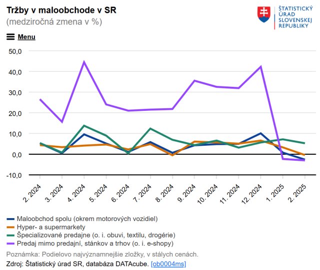Image resolution: width=320 pixels, height=270 pixels.
Task: Click the purple Predaj mimo predajní swatch
Action: click(10, 244)
